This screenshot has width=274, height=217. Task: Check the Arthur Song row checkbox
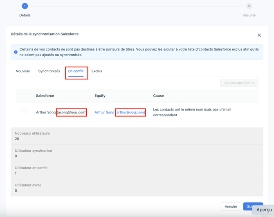(24, 112)
